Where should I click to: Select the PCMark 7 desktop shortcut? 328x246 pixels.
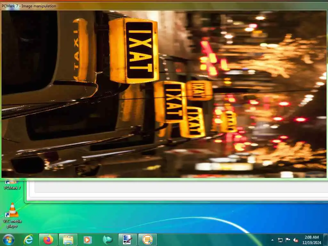click(x=12, y=185)
